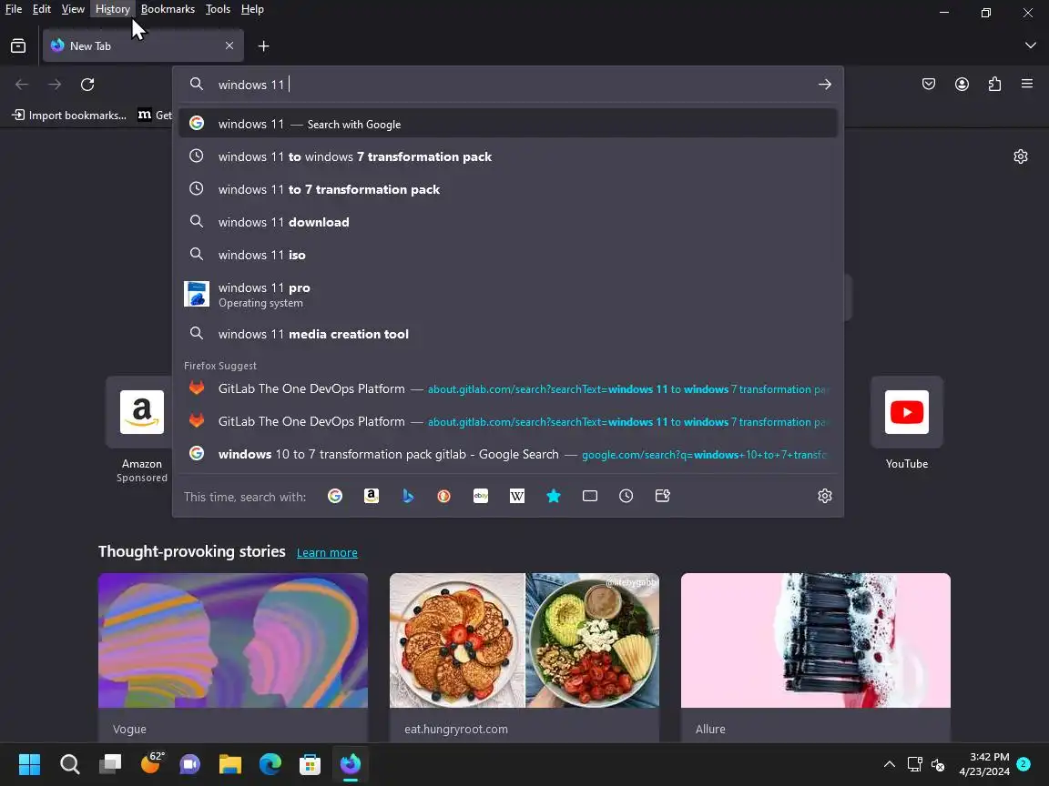Image resolution: width=1049 pixels, height=786 pixels.
Task: Open the Tools menu
Action: 218,9
